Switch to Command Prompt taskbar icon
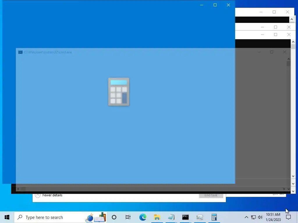Image resolution: width=298 pixels, height=223 pixels. click(x=185, y=217)
